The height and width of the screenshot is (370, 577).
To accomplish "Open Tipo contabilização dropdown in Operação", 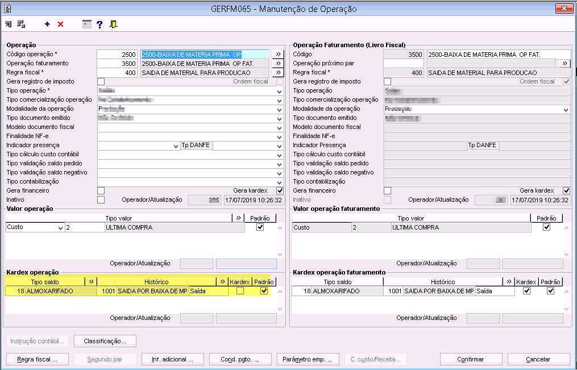I will click(279, 182).
